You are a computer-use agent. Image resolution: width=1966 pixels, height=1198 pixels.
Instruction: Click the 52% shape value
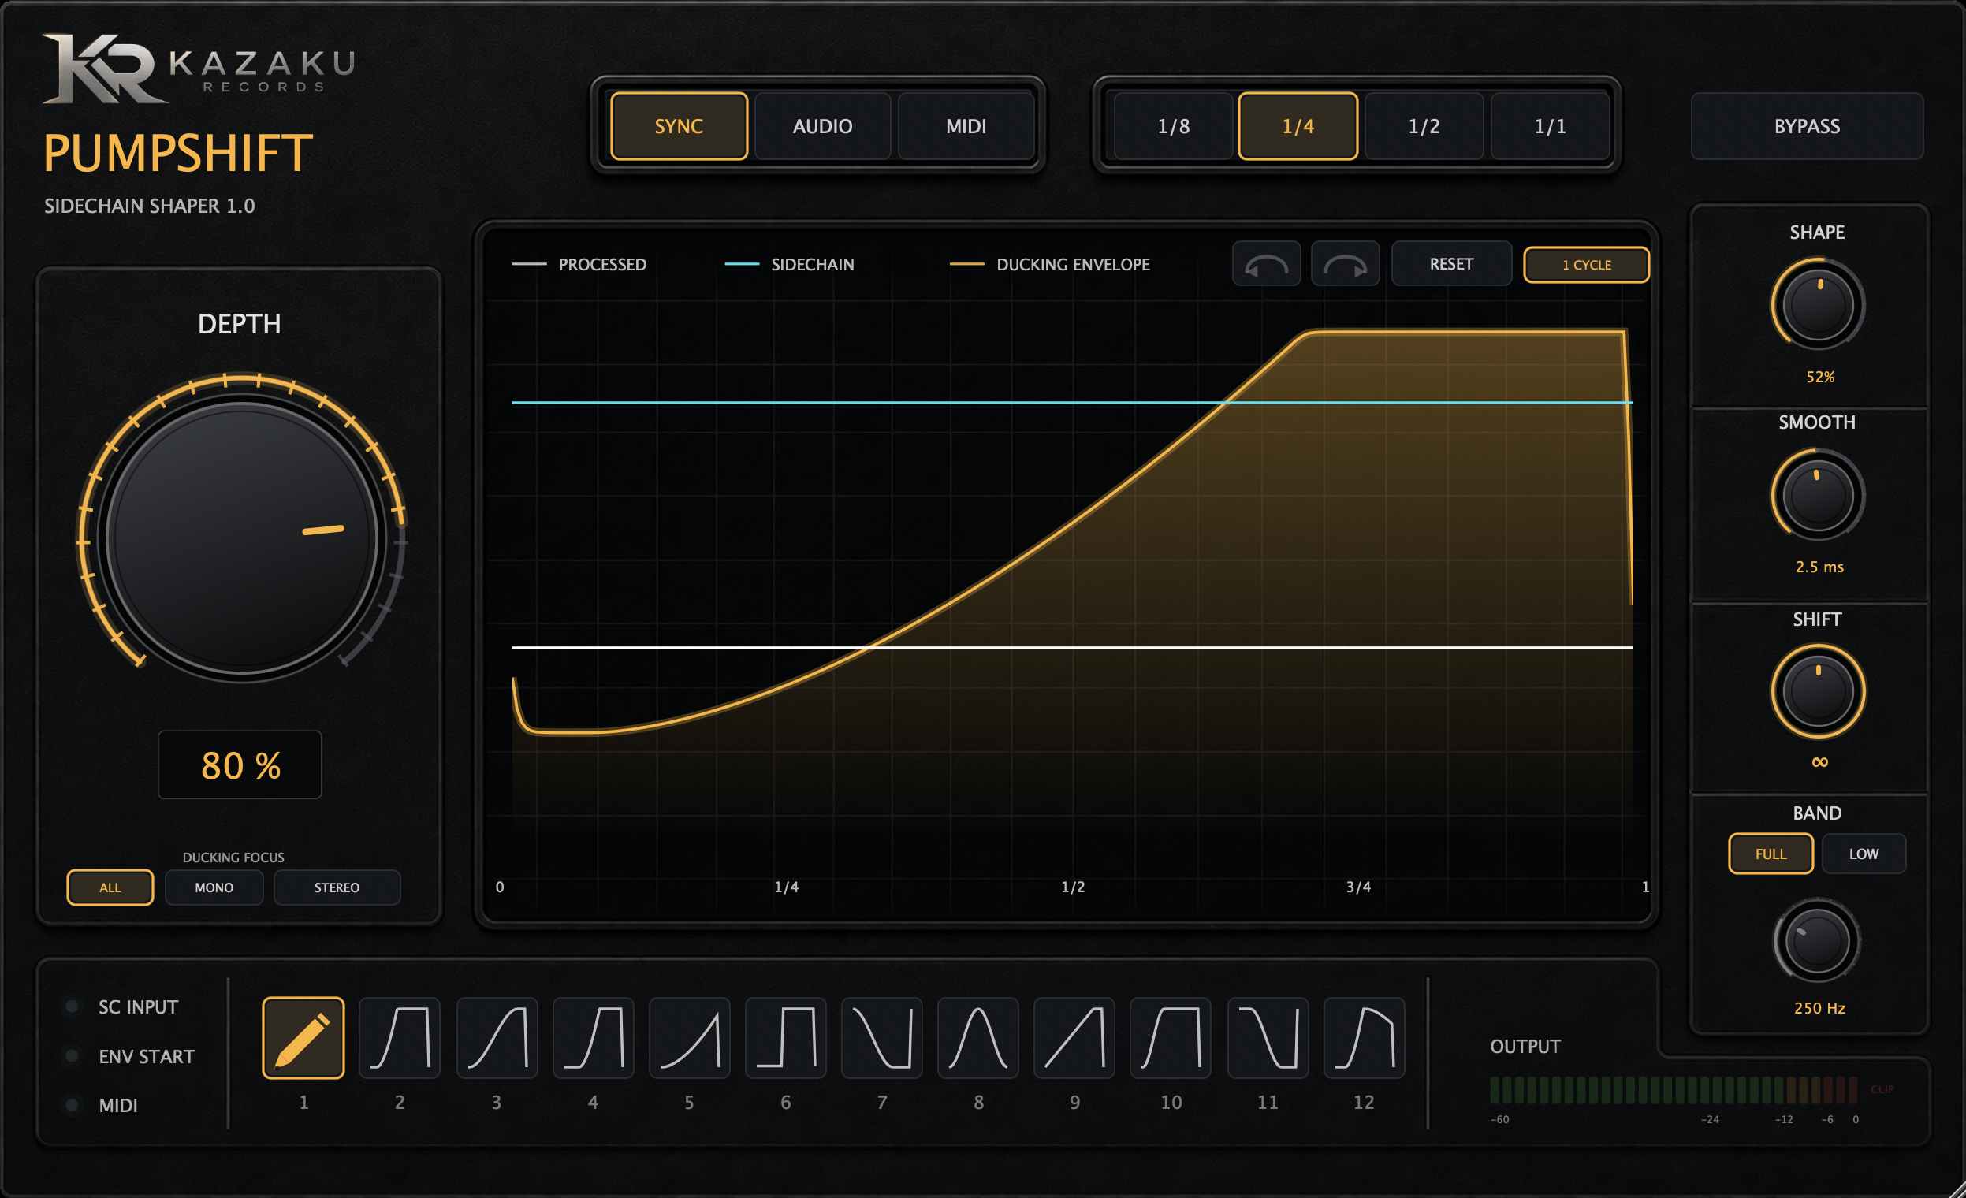point(1820,377)
